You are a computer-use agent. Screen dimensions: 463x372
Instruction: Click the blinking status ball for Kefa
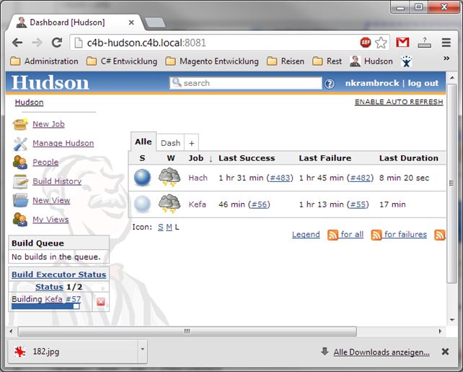[142, 204]
